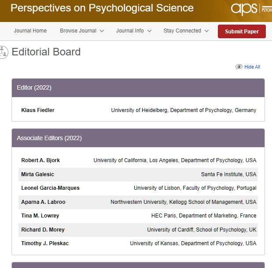Select the University of Heidelberg affiliation text
272x268 pixels.
click(184, 110)
